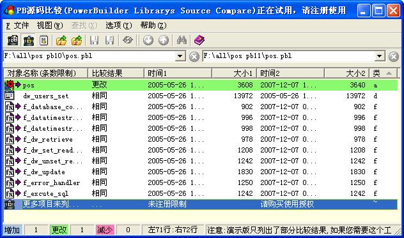
Task: Click the 增加 label in status bar
Action: coord(12,230)
